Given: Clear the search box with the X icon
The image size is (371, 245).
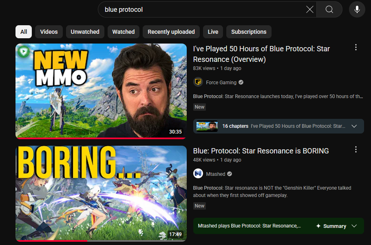Looking at the screenshot, I should point(309,9).
